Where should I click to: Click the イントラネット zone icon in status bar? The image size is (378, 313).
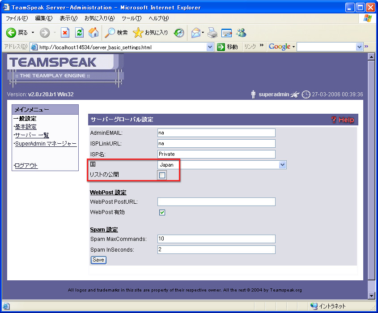[x=314, y=306]
